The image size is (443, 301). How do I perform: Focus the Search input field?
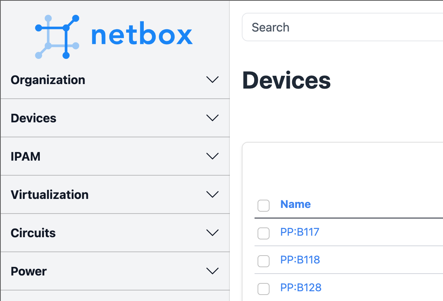pos(338,27)
